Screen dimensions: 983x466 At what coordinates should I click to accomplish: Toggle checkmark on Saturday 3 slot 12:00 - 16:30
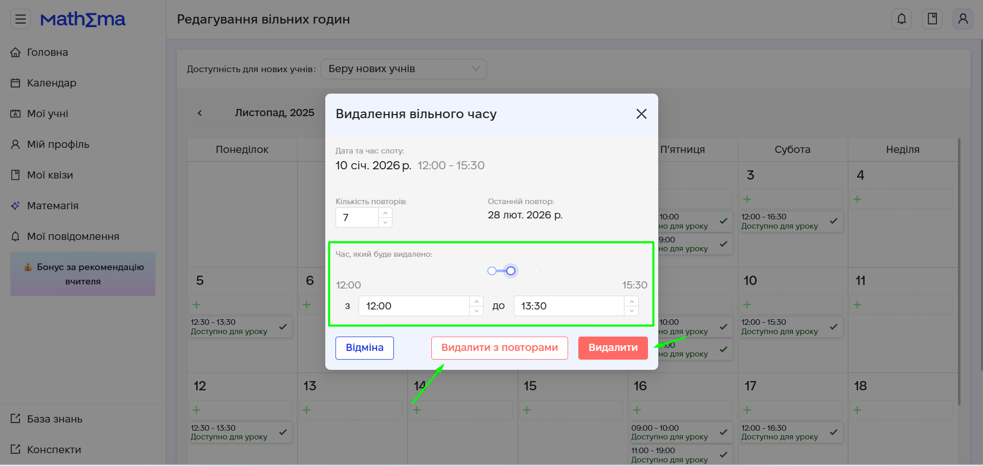pos(833,221)
